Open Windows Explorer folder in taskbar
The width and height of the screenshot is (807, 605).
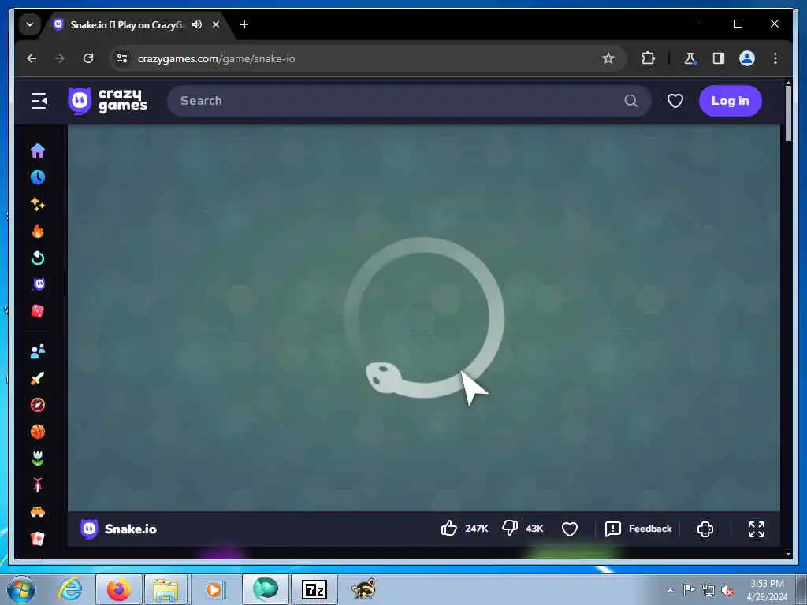pyautogui.click(x=165, y=589)
